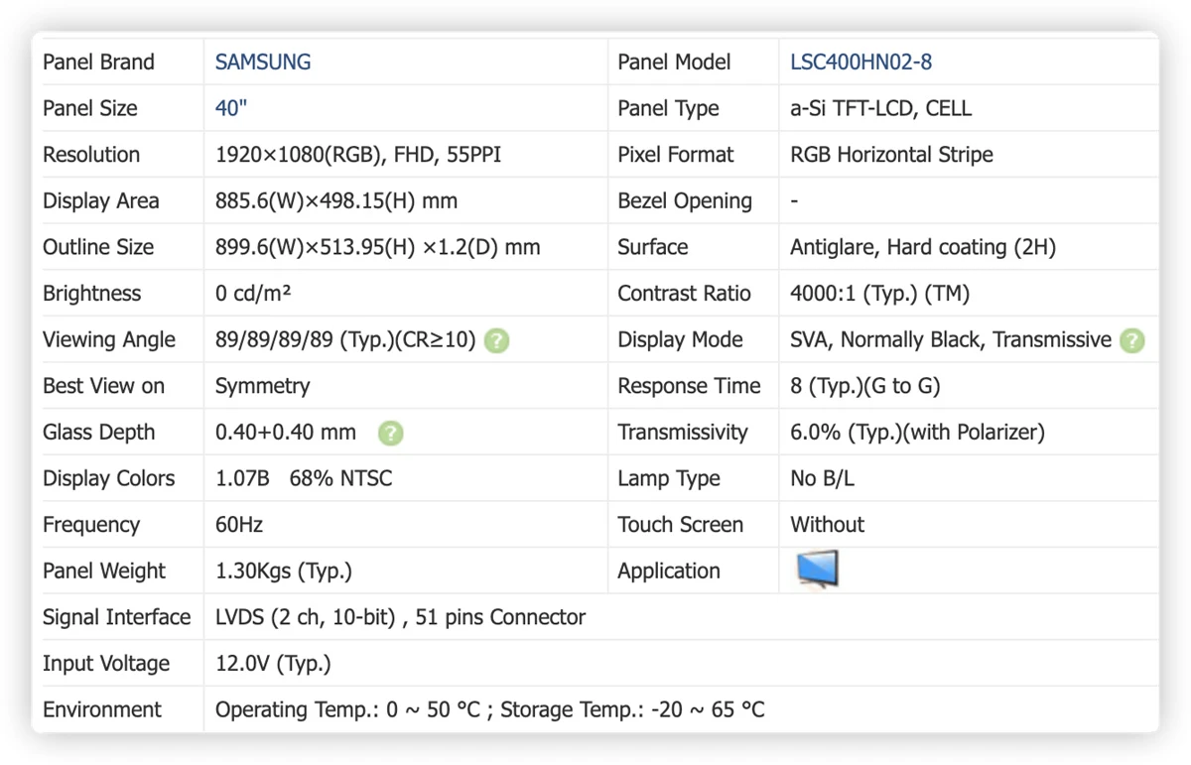
Task: Select the display colors 1.07B 68% NTSC
Action: coord(304,478)
